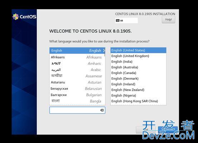Viewport: 198px width, 143px height.
Task: Select the Bangla language row
Action: coord(77,101)
